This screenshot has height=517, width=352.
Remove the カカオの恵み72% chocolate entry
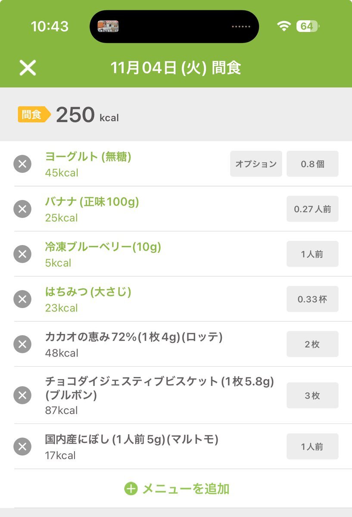coord(22,344)
